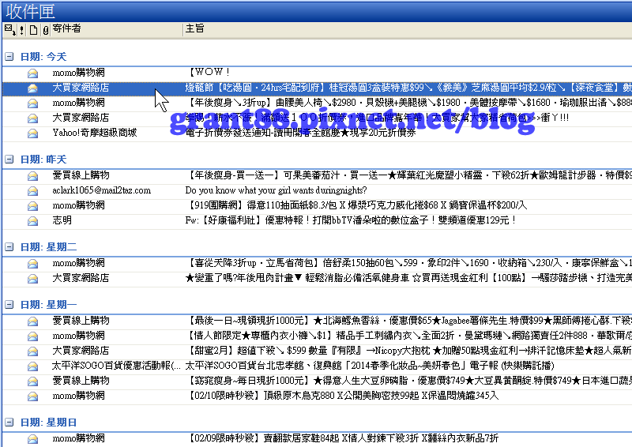The image size is (632, 447).
Task: Click envelope icon of 02/10限時秒殺 message
Action: (x=32, y=396)
